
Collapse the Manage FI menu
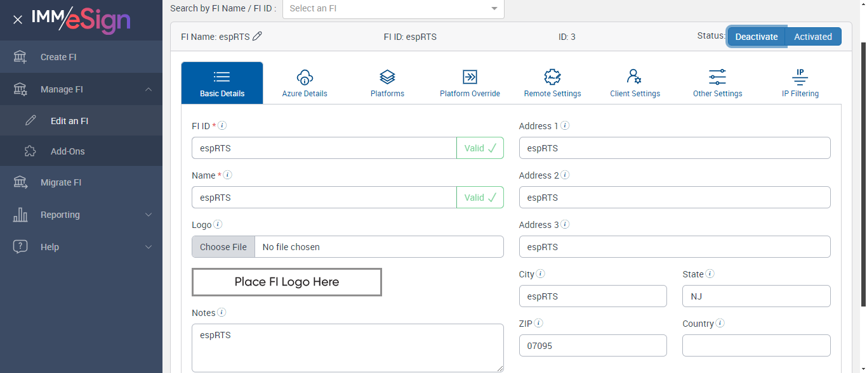pos(149,89)
